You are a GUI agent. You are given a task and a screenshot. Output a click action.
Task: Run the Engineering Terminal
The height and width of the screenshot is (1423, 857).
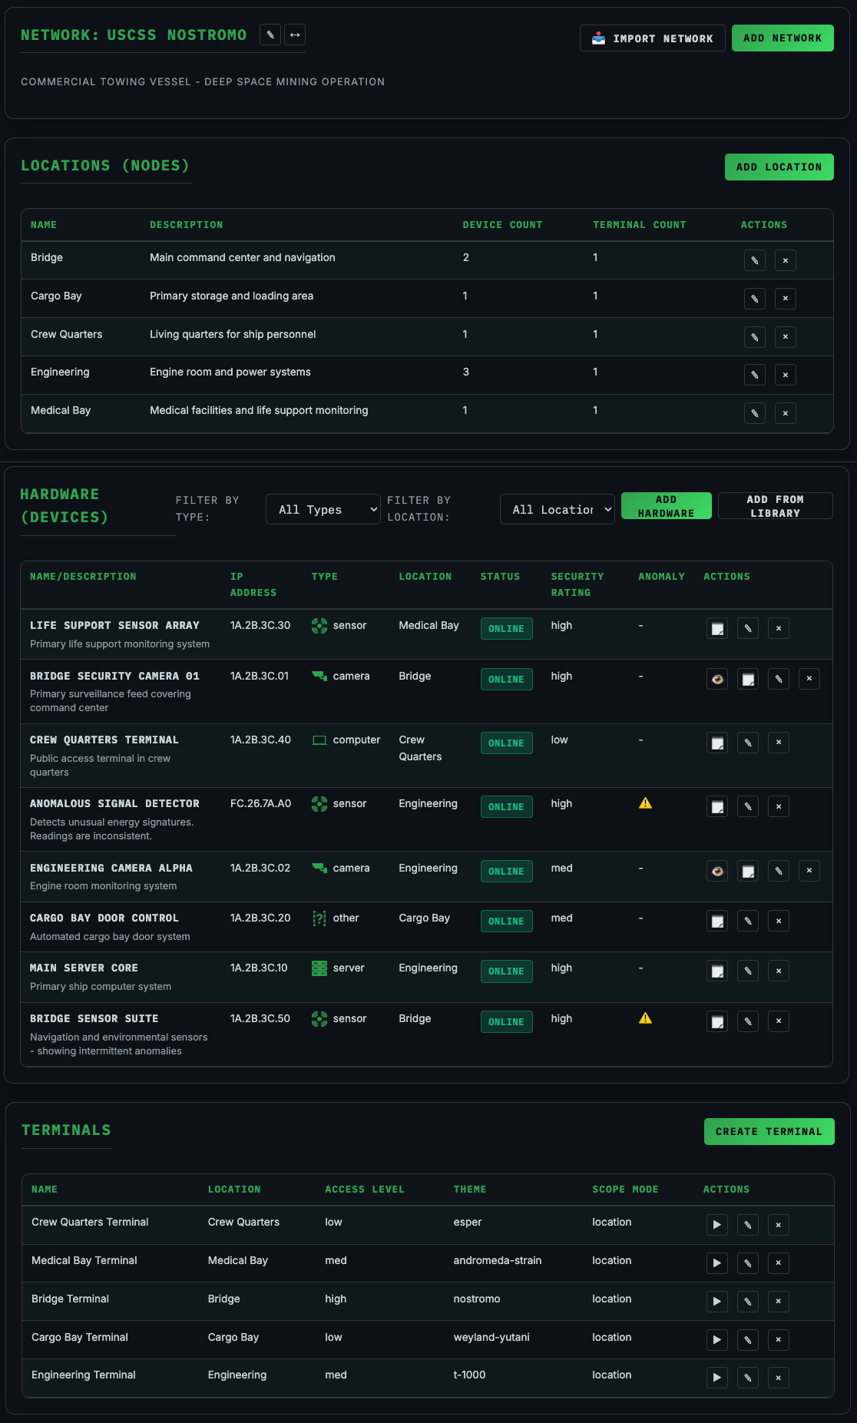pos(716,1377)
